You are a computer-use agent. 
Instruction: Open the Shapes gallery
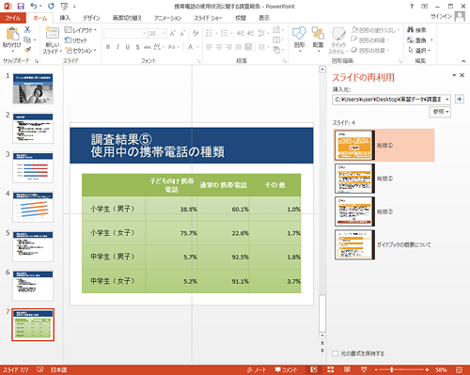pos(299,39)
